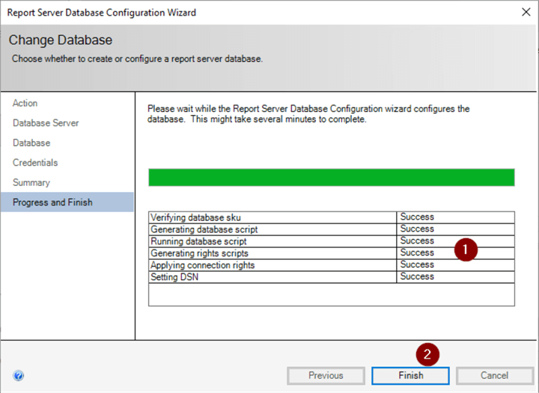This screenshot has height=393, width=539.
Task: Select the Generating rights scripts row
Action: 272,253
